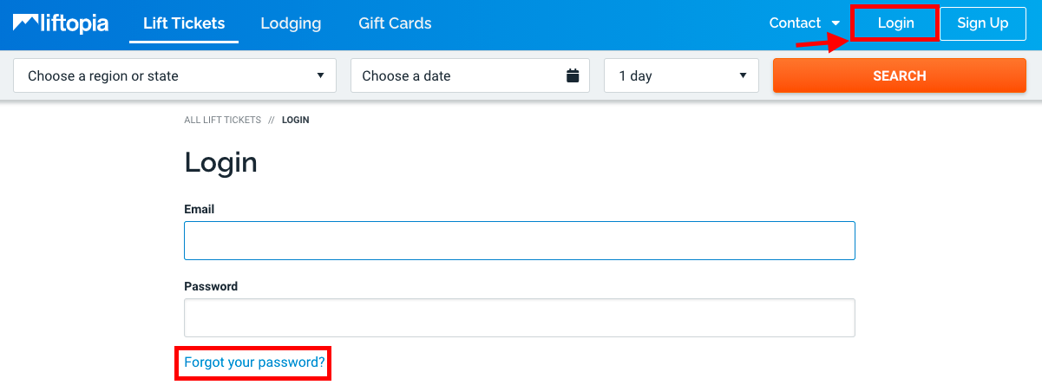Go to the Lodging tab
This screenshot has height=385, width=1042.
tap(291, 23)
